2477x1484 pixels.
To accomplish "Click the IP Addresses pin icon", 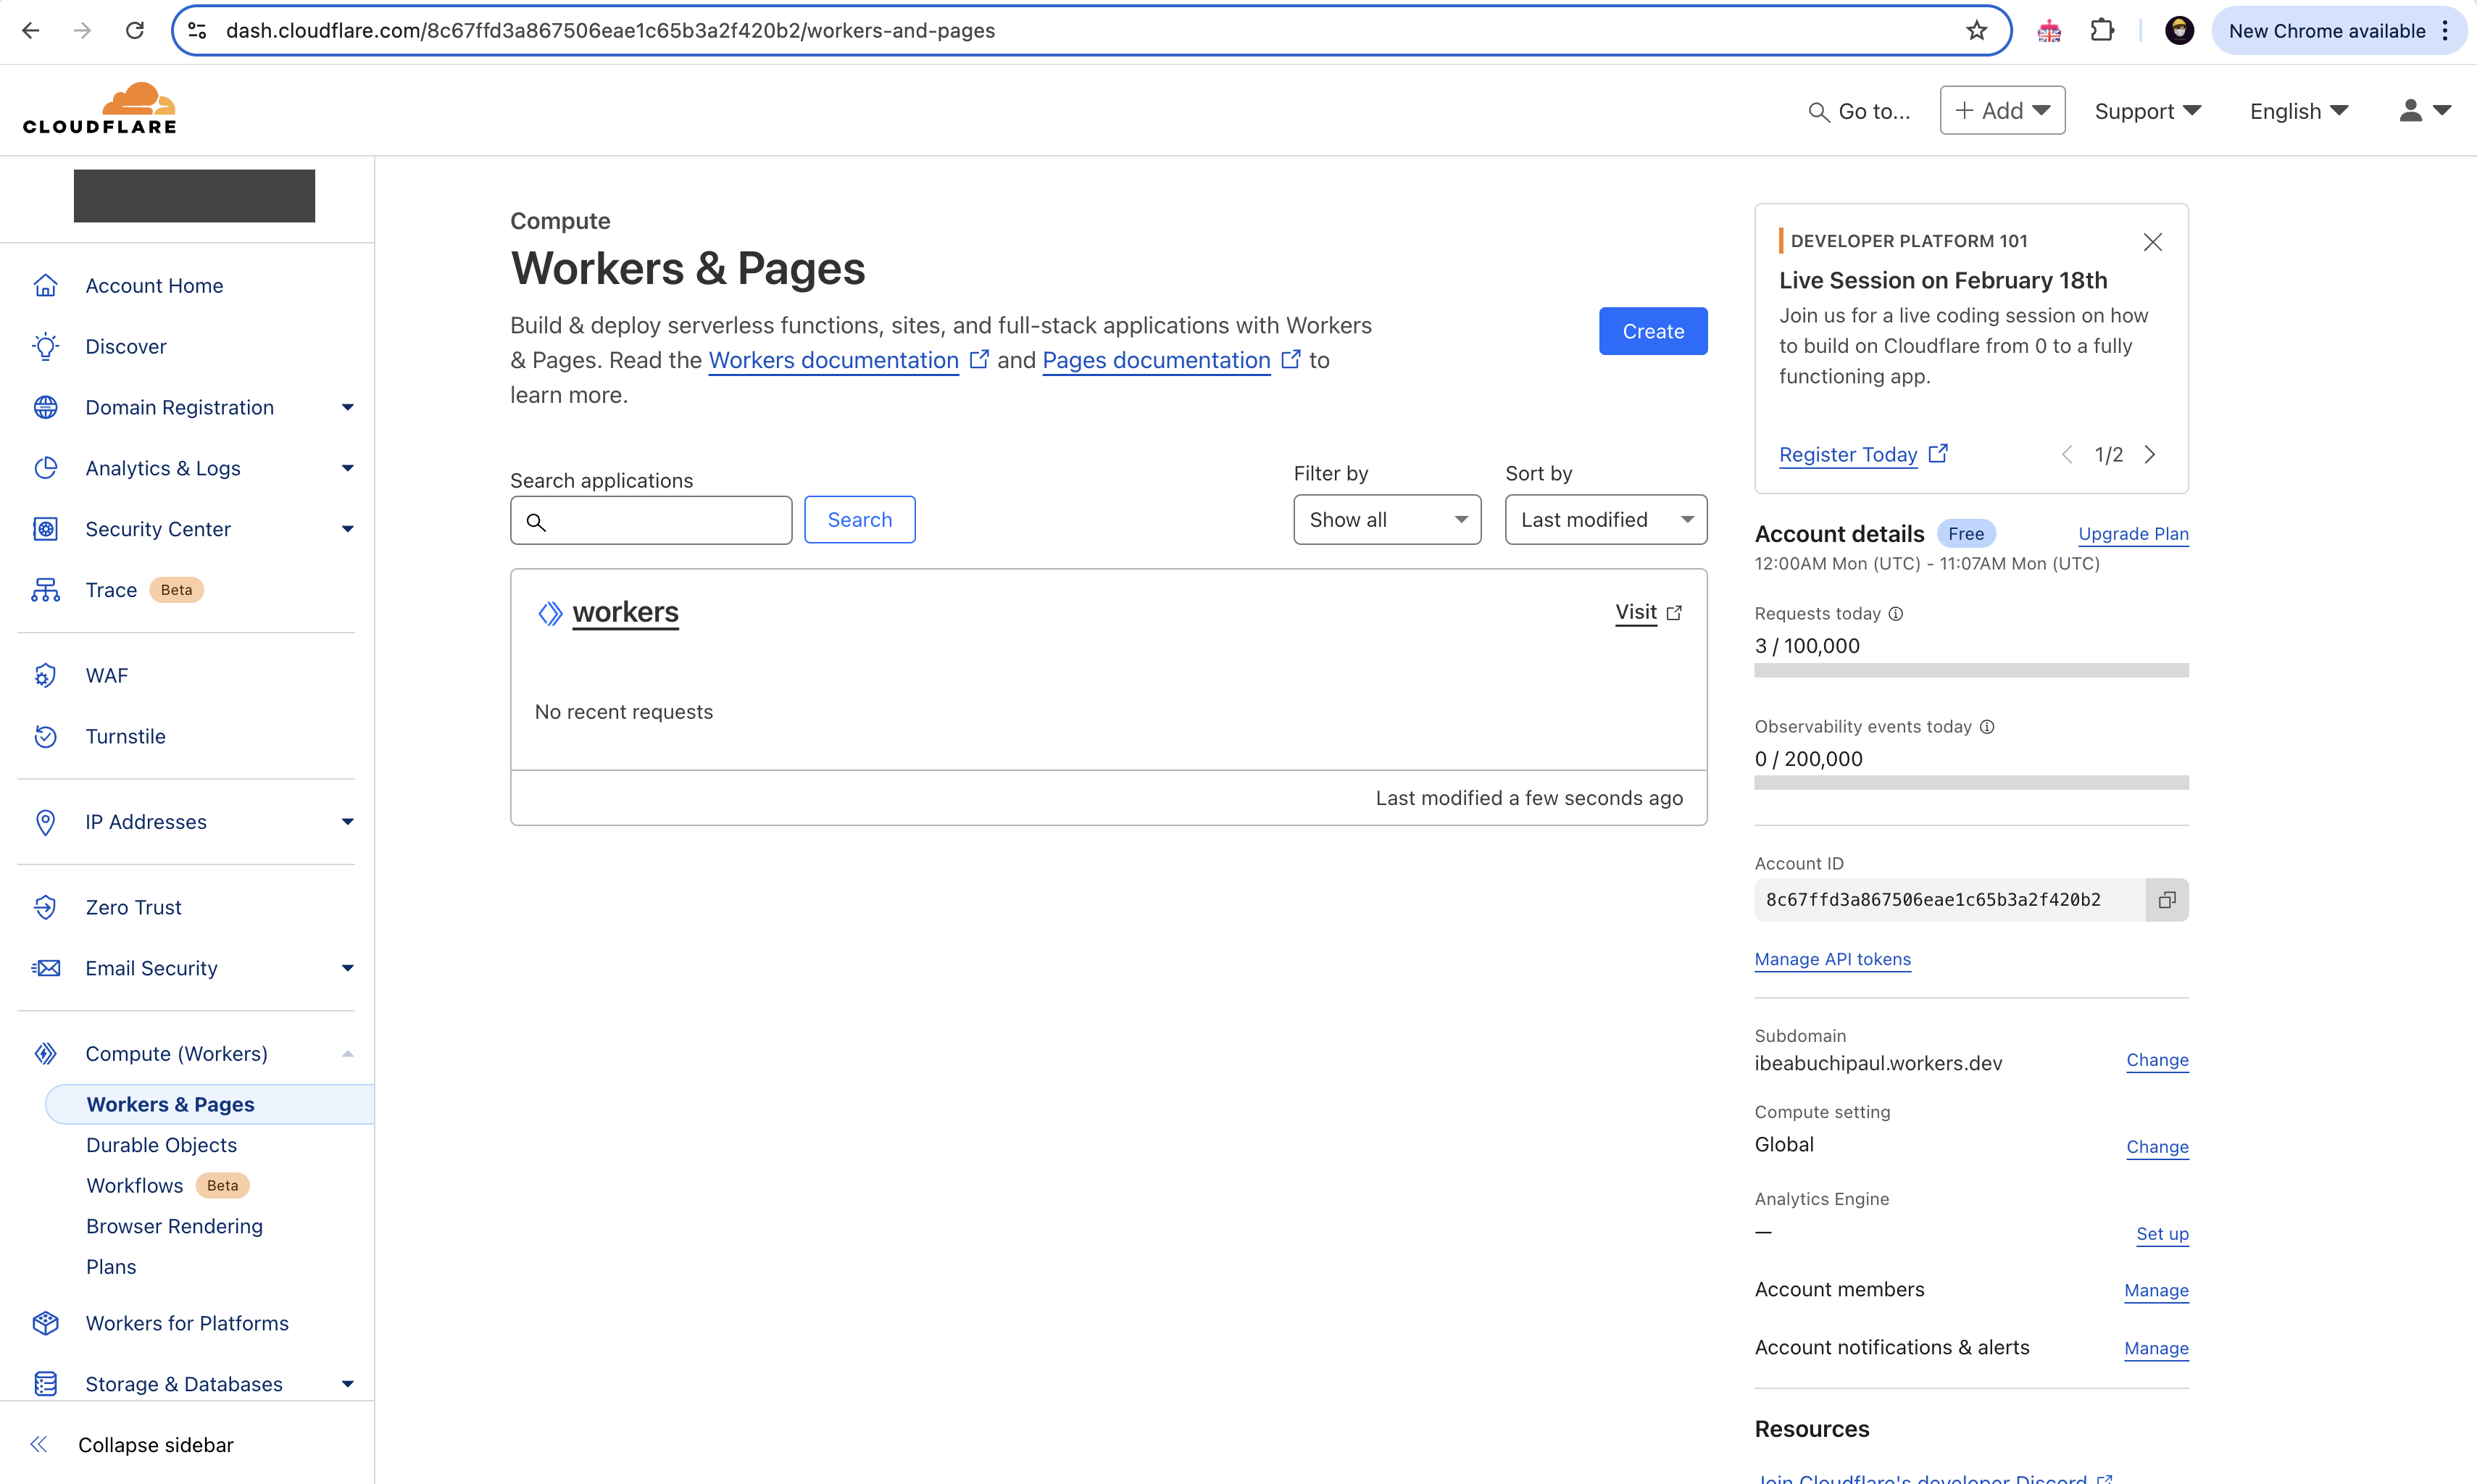I will 45,822.
